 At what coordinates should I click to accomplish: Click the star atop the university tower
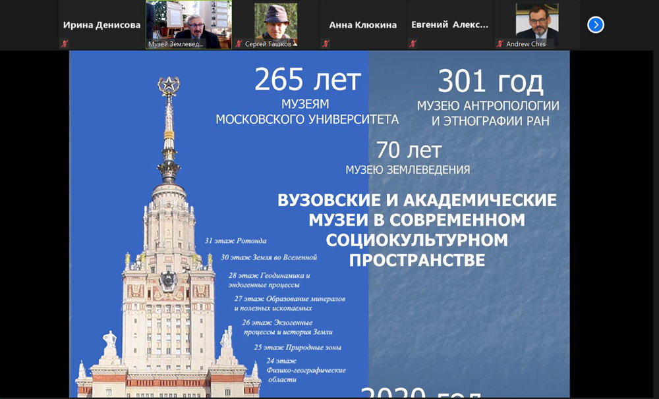168,86
